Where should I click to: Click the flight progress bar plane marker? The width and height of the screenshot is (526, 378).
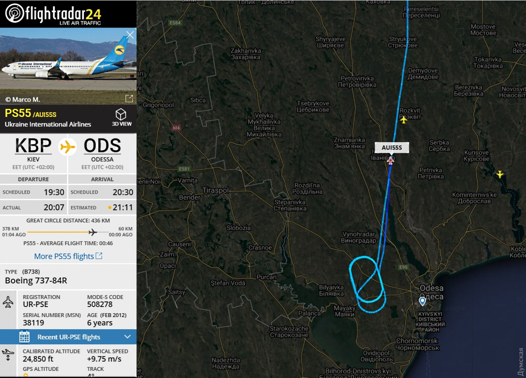tap(93, 232)
